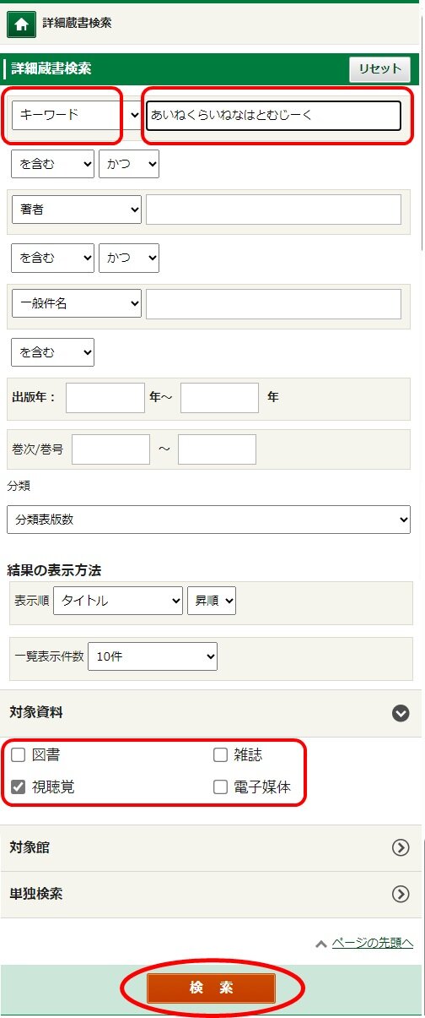This screenshot has width=425, height=1018.
Task: Expand 単独検索 arrow icon
Action: 401,894
